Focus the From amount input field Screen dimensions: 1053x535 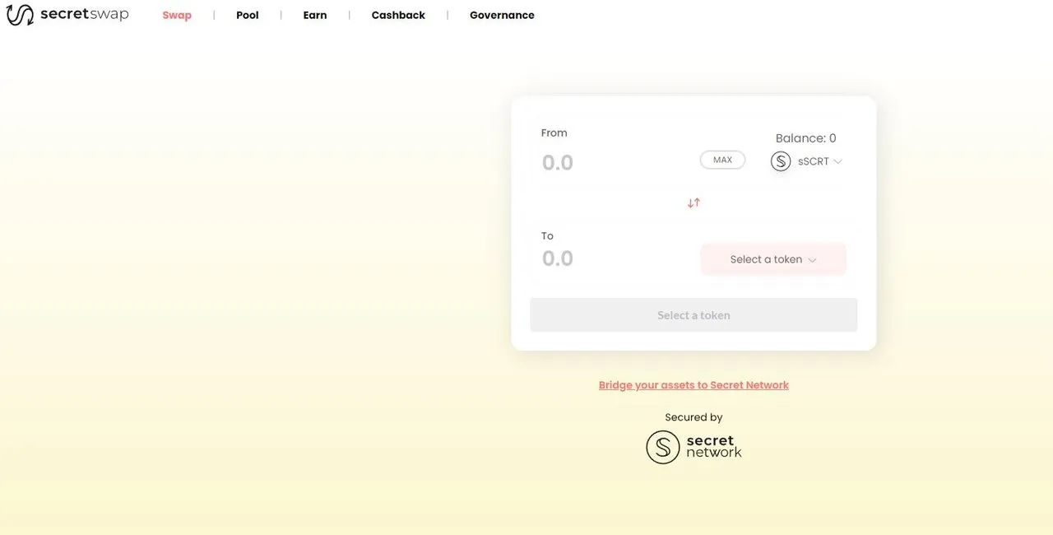click(x=617, y=162)
